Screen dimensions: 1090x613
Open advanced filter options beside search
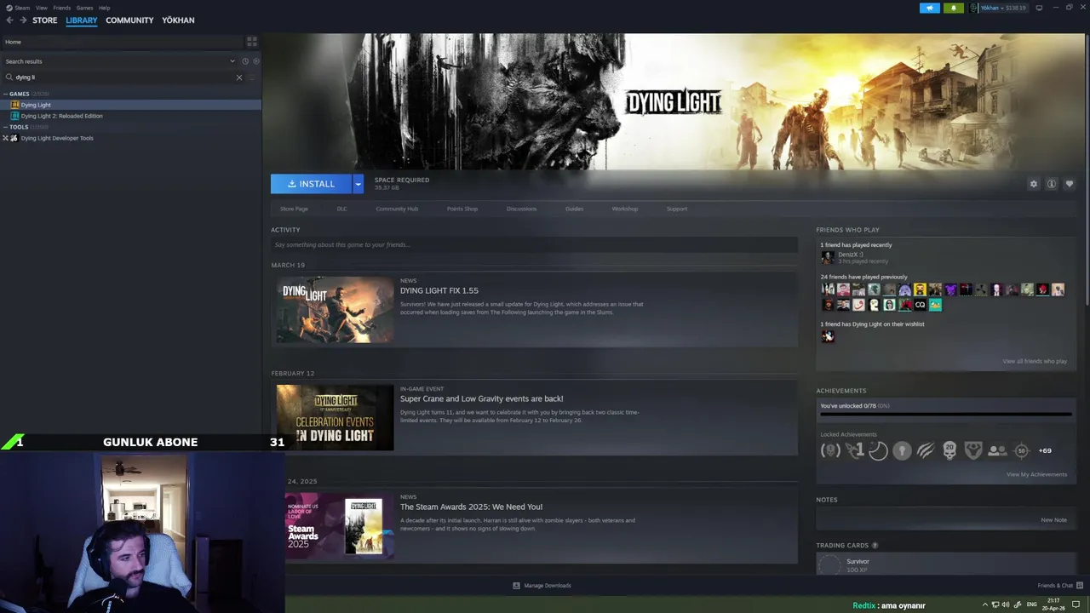pos(252,77)
